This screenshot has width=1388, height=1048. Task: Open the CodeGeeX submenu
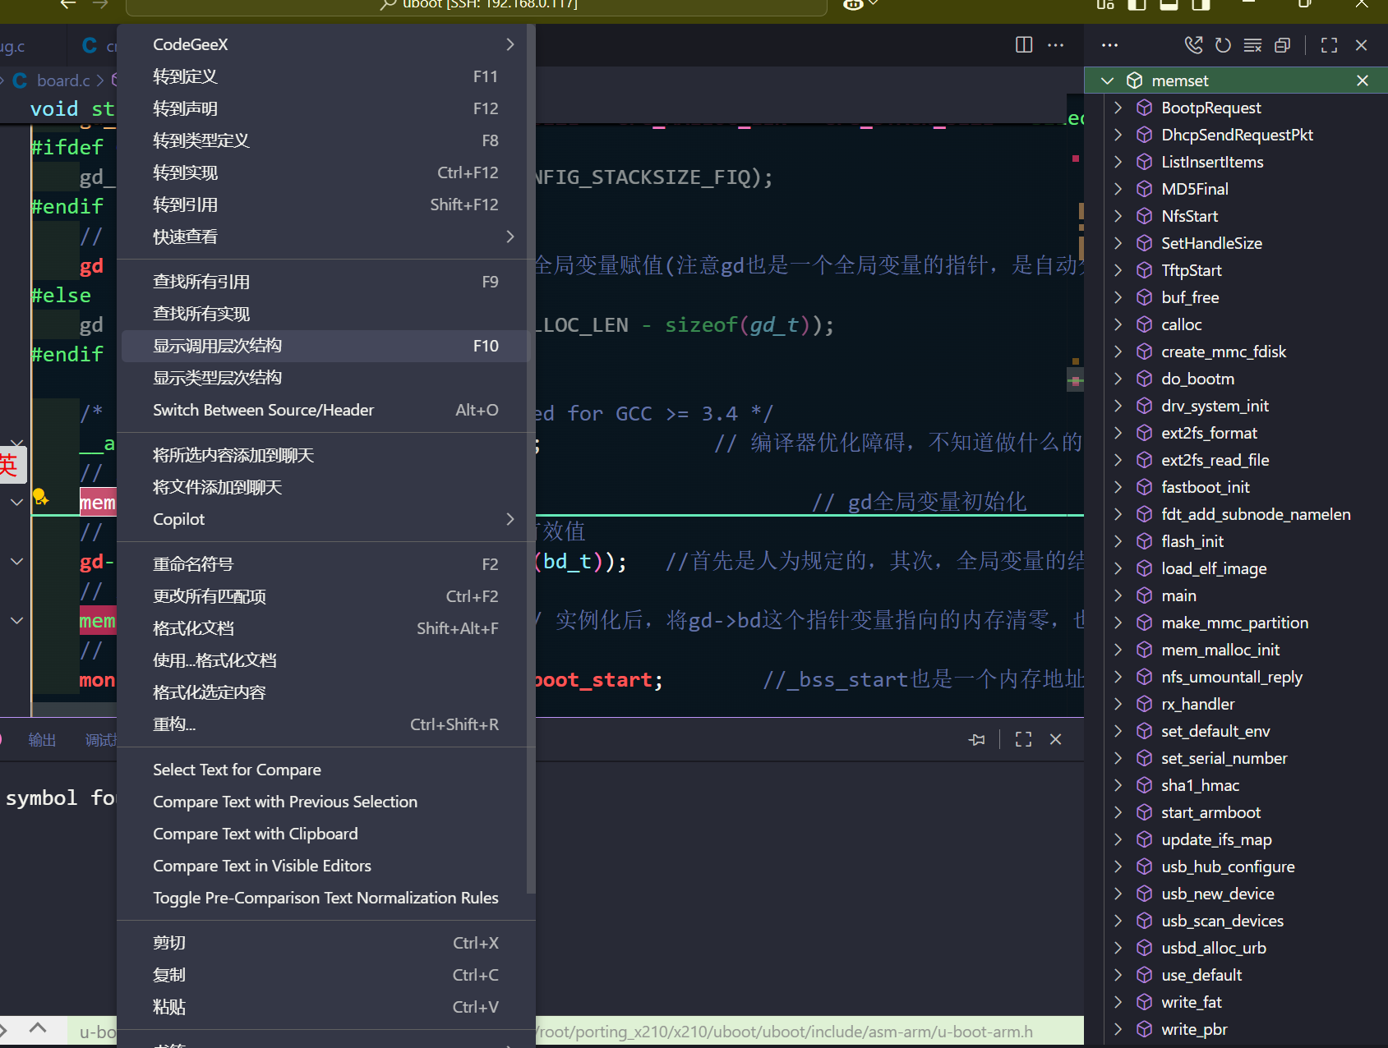click(x=325, y=44)
